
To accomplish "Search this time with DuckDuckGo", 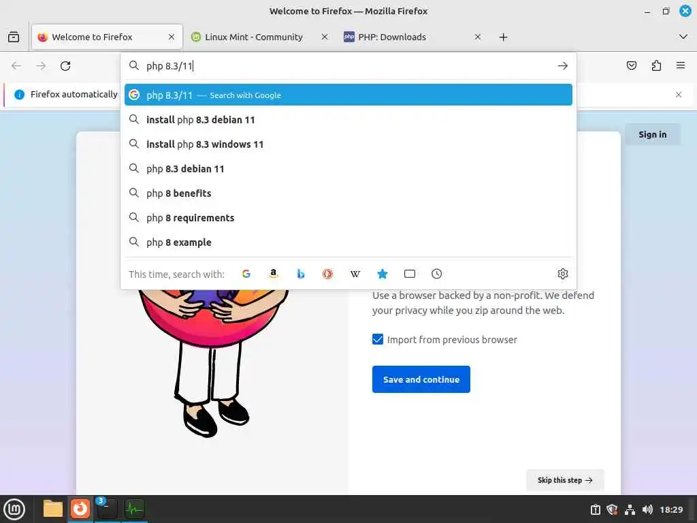I will pos(327,274).
